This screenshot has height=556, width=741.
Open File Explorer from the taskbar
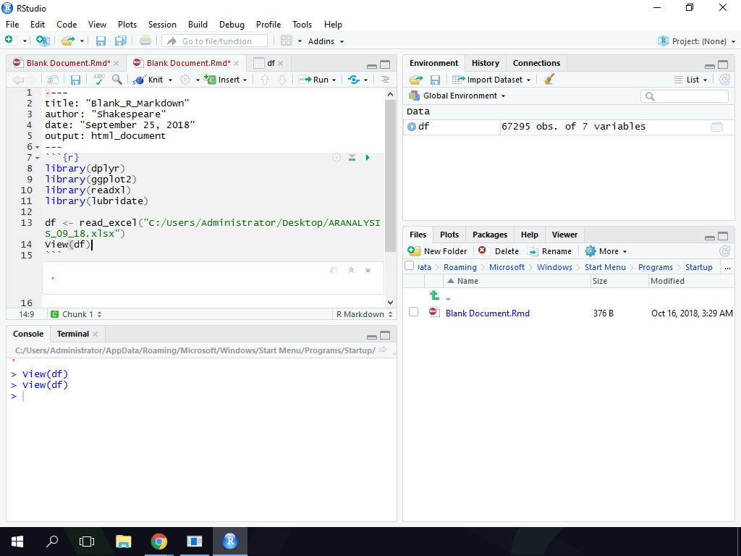tap(124, 542)
